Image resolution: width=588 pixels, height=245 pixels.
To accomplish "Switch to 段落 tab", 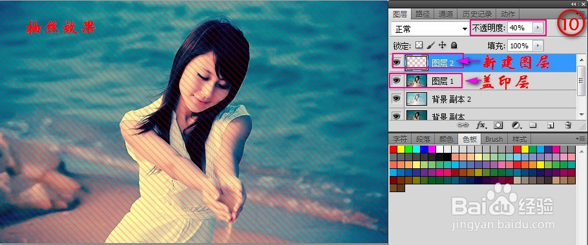I will (x=423, y=139).
